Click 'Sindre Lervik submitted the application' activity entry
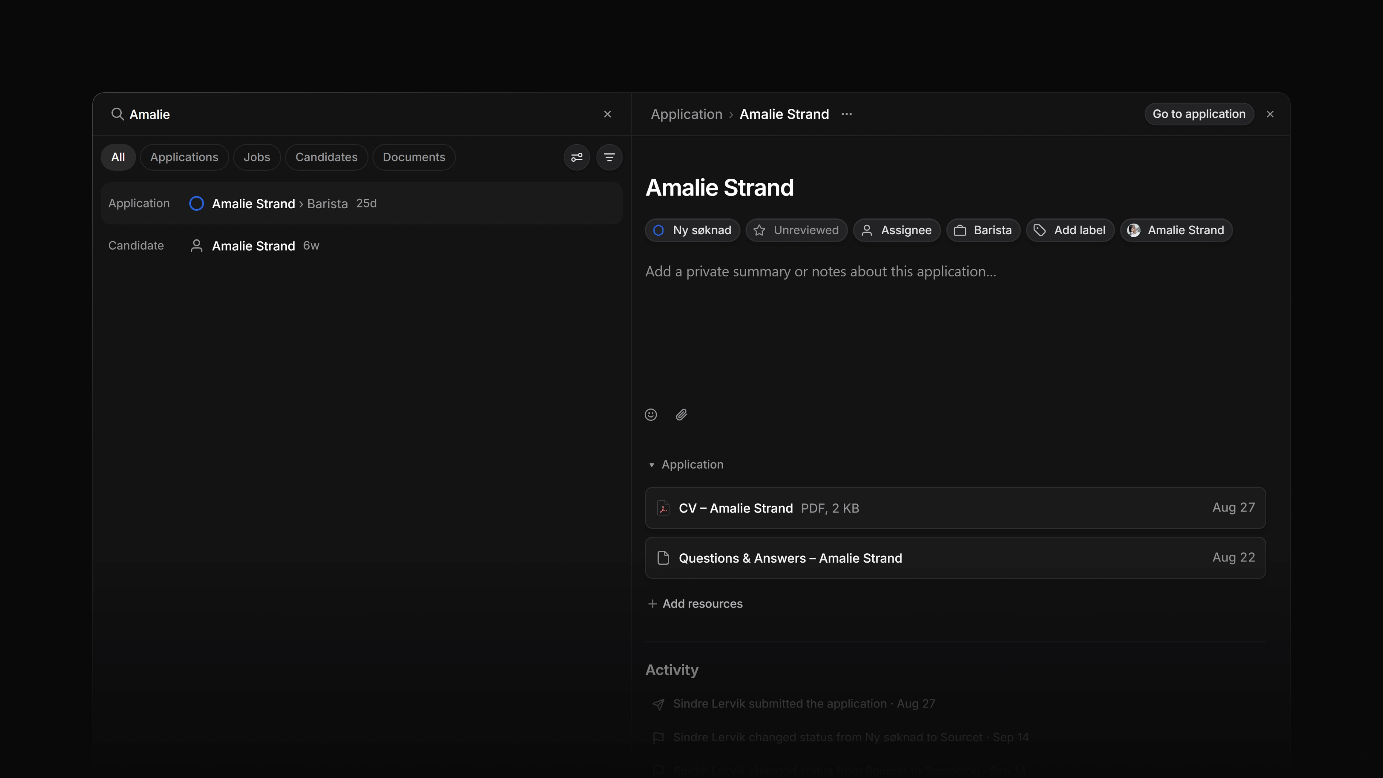 tap(804, 704)
